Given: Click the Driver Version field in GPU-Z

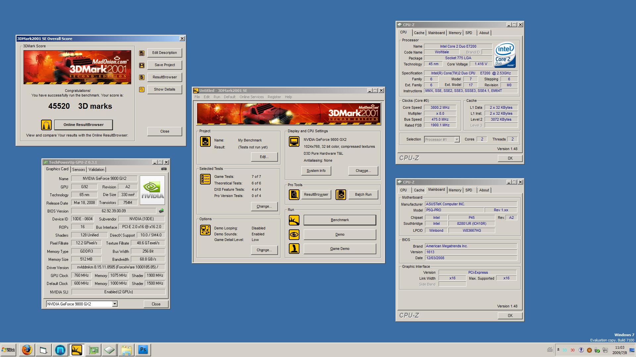Looking at the screenshot, I should 118,267.
